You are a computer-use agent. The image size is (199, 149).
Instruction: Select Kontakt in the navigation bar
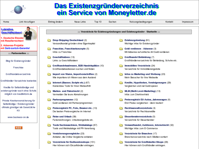click(x=169, y=22)
